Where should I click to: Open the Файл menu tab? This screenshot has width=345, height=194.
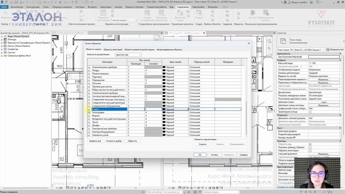pyautogui.click(x=4, y=7)
